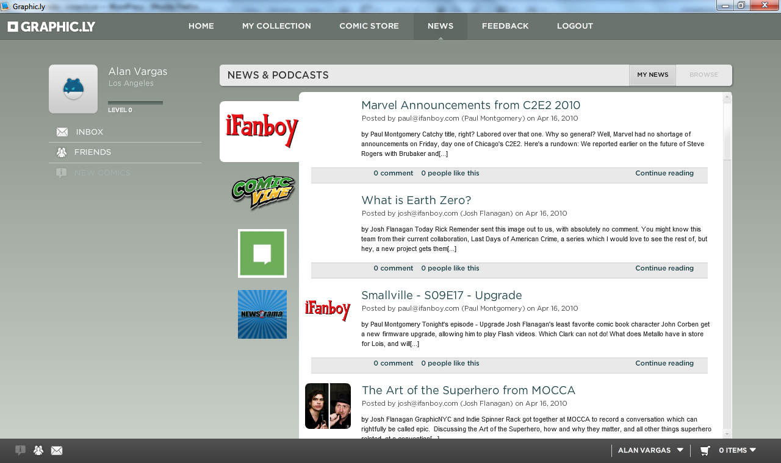Open Marvel Announcements from C2E2 2010 headline
The image size is (781, 463).
click(470, 105)
